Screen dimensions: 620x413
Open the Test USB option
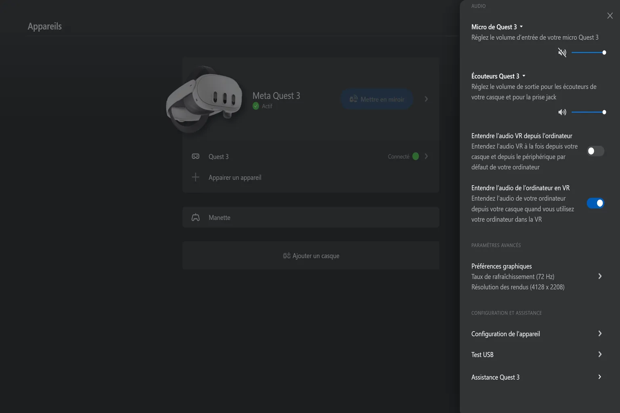pos(536,355)
